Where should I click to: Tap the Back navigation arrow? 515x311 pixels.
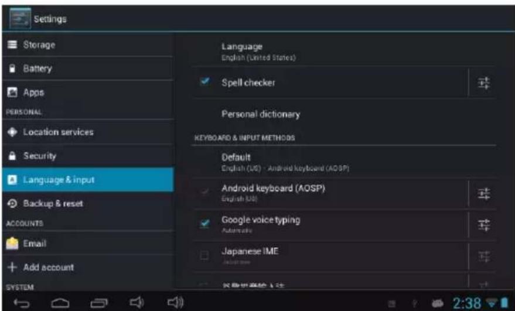(x=22, y=303)
